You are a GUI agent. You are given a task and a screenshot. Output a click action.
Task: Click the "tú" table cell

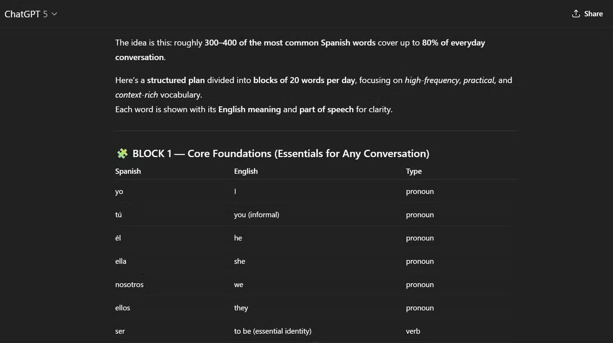[119, 215]
